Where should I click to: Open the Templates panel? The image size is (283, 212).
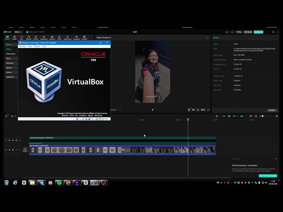click(76, 38)
